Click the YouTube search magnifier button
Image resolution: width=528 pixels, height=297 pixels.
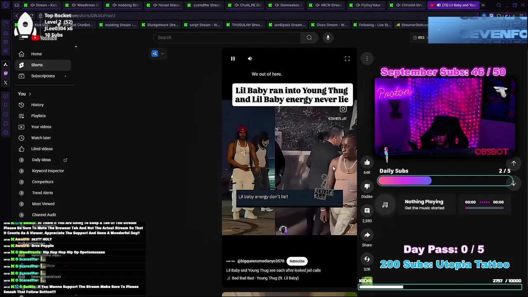(x=309, y=38)
